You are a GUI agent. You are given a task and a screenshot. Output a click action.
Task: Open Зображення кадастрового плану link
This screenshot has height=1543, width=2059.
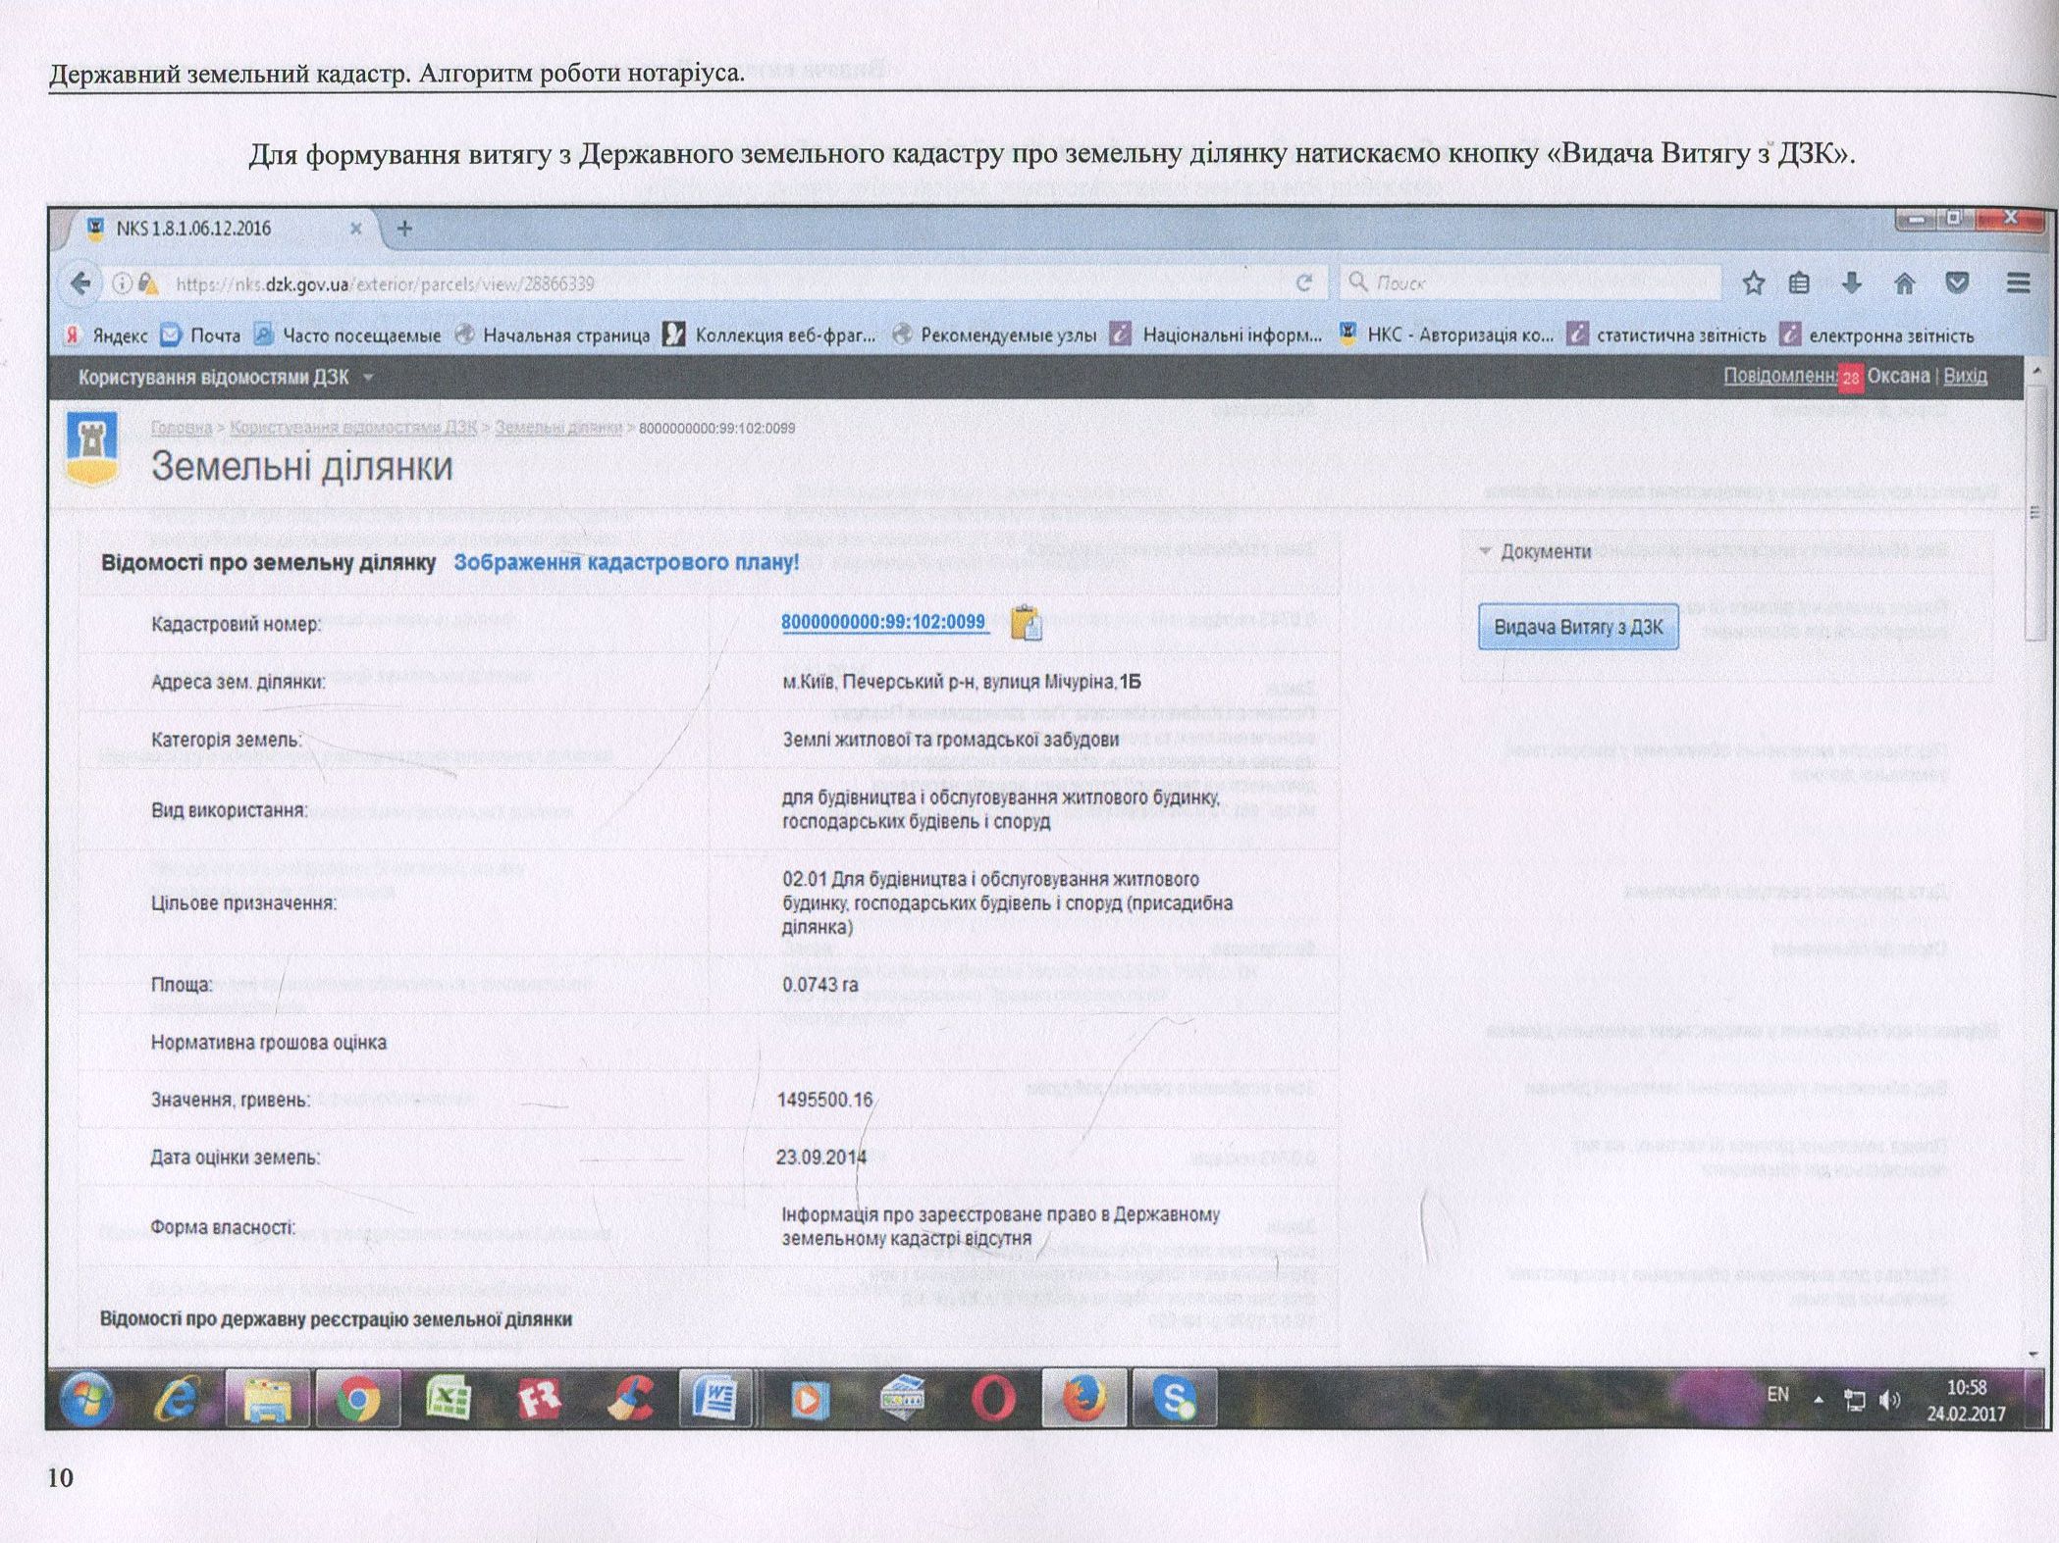pyautogui.click(x=626, y=562)
